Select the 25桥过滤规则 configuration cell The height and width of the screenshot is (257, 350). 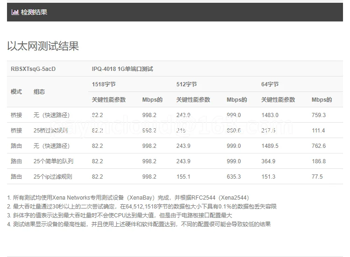pyautogui.click(x=50, y=131)
